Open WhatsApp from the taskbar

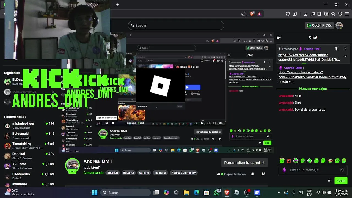[217, 193]
